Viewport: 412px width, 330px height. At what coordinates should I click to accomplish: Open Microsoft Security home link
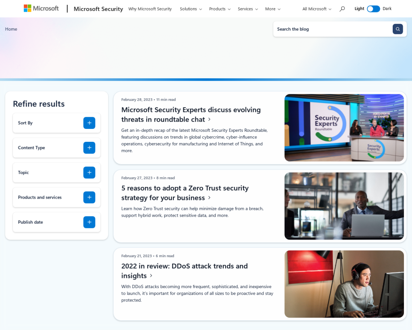tap(98, 9)
